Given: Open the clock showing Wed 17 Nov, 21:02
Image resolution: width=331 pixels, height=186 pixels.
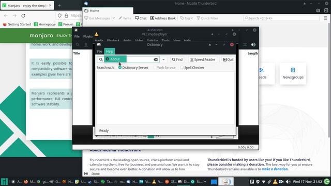Looking at the screenshot, I should click(307, 181).
